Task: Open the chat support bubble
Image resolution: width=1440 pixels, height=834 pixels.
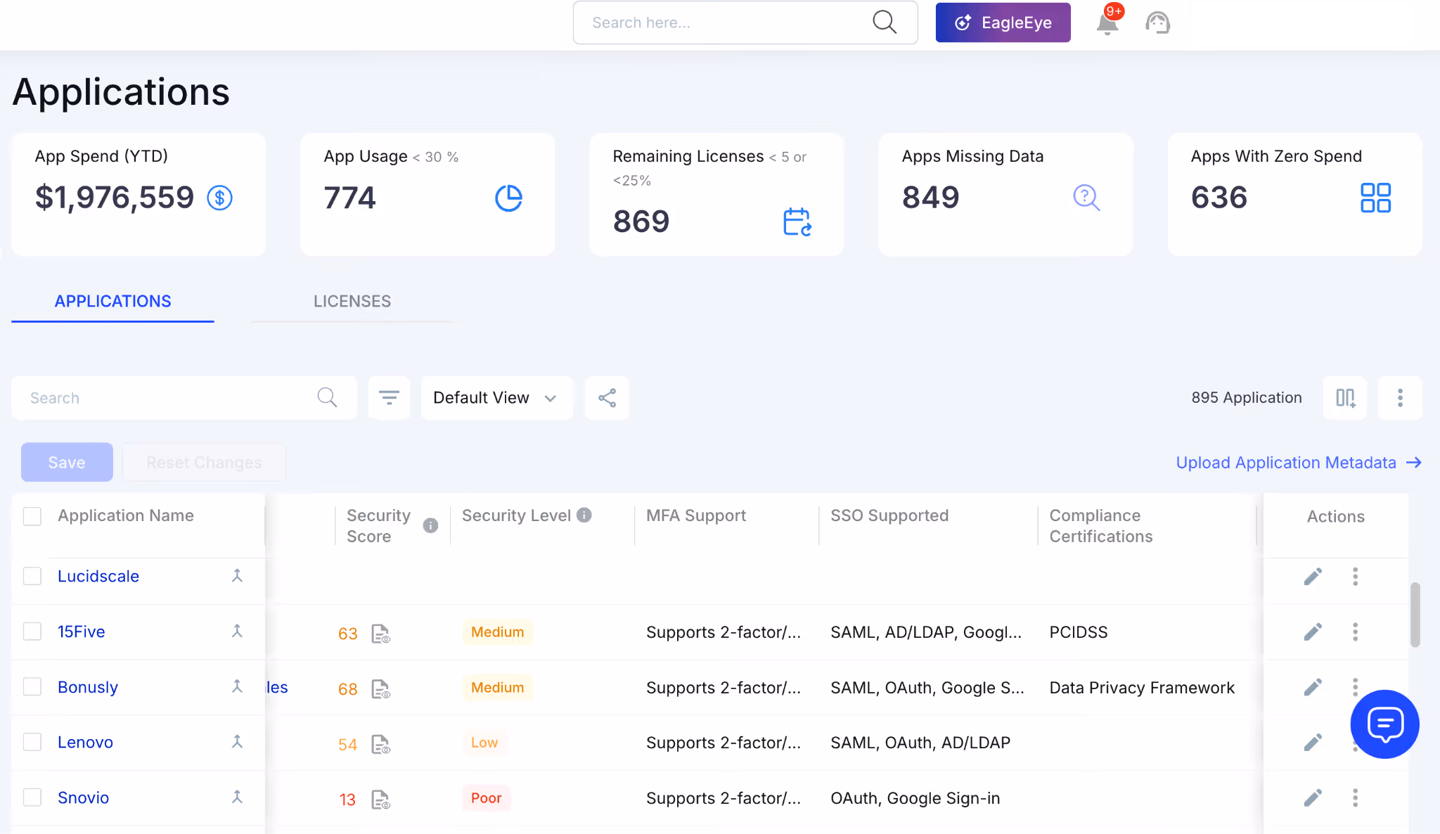Action: (1384, 724)
